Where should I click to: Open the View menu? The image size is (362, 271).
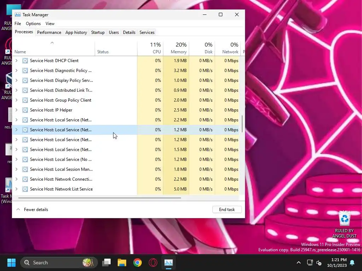coord(50,24)
